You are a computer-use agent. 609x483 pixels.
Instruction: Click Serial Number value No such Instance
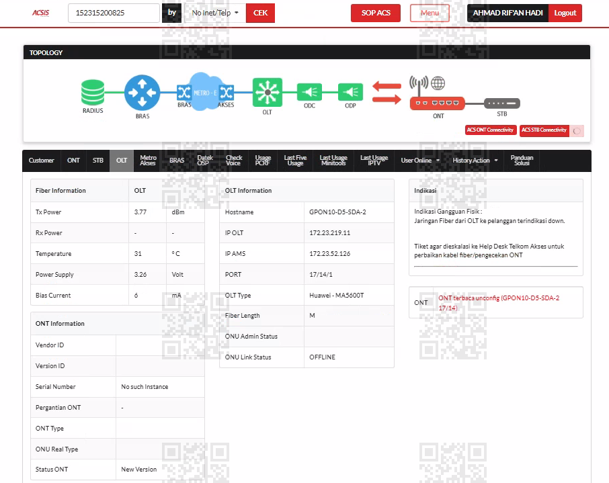(x=145, y=387)
